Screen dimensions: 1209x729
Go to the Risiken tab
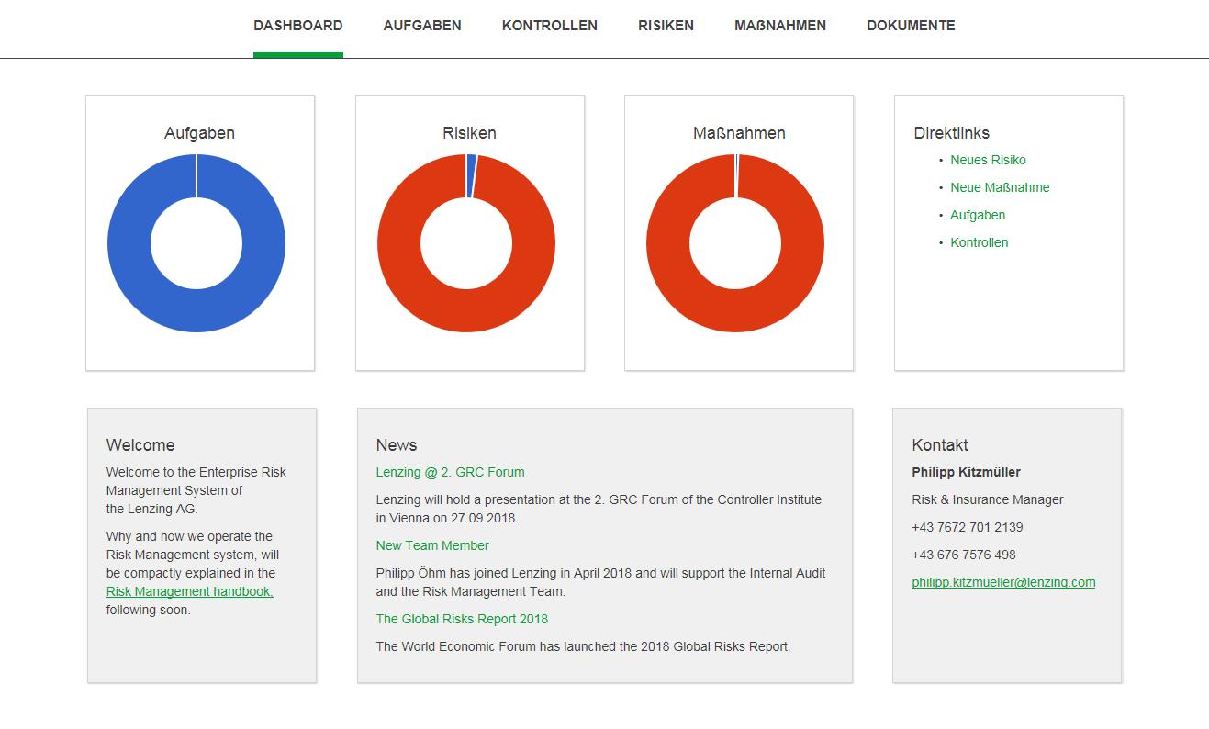(666, 26)
